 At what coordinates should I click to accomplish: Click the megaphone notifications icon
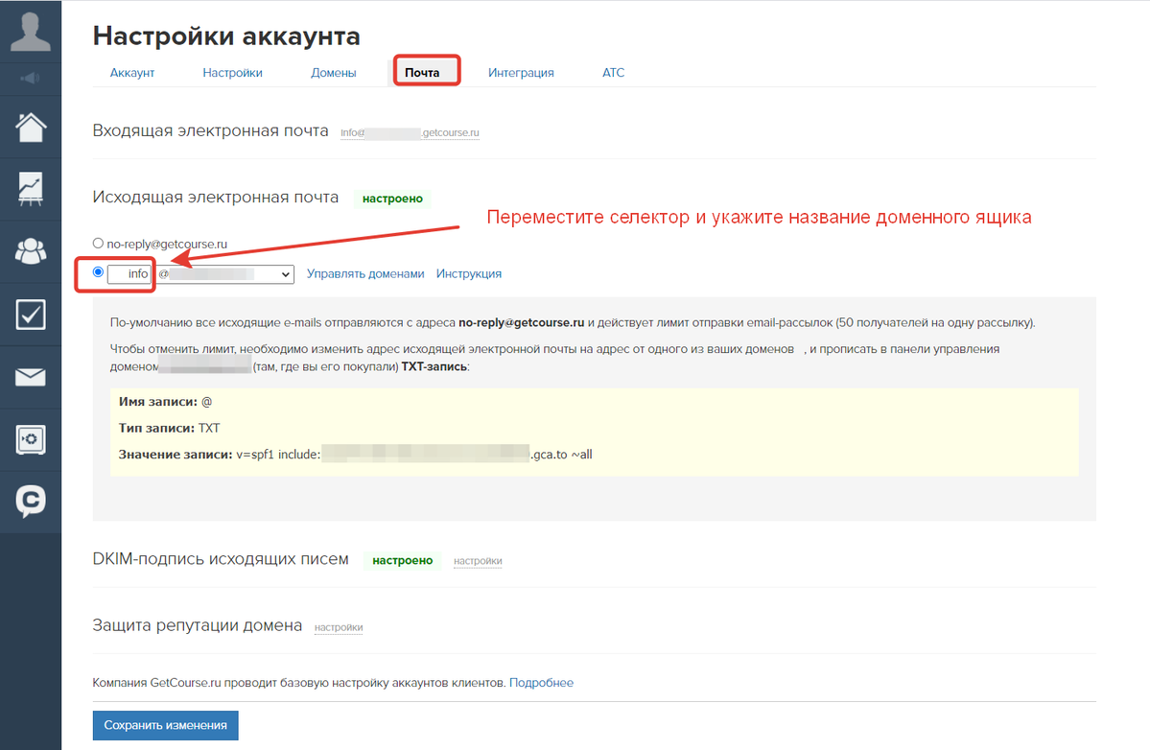pos(30,79)
